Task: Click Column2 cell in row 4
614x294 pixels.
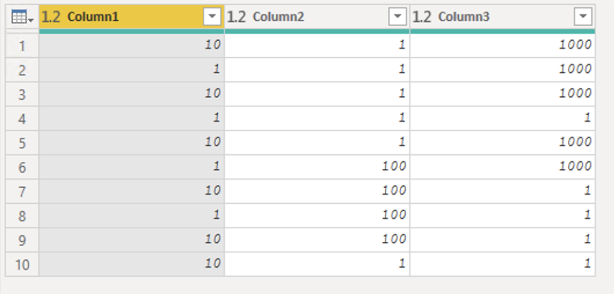Action: tap(317, 118)
